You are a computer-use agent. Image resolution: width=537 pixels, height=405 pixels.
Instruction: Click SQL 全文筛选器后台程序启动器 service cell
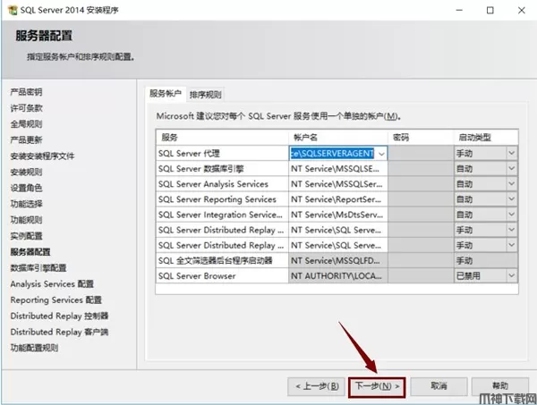(222, 261)
